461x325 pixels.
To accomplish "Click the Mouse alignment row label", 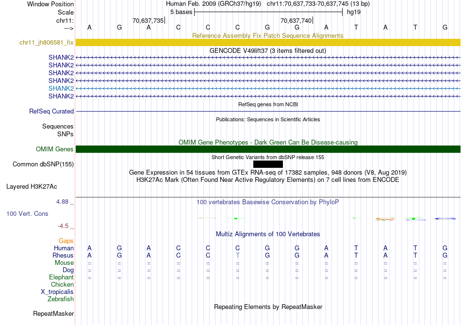I will click(64, 263).
